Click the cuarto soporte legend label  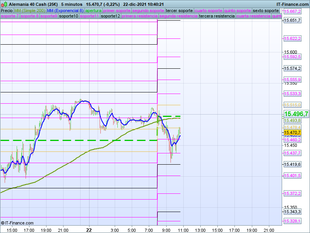pos(208,11)
